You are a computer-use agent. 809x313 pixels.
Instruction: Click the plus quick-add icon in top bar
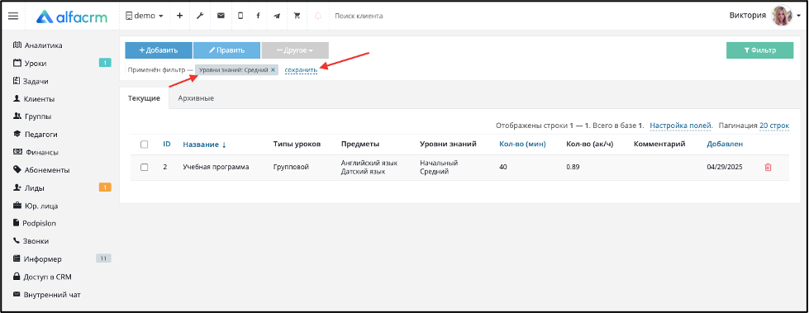(179, 16)
